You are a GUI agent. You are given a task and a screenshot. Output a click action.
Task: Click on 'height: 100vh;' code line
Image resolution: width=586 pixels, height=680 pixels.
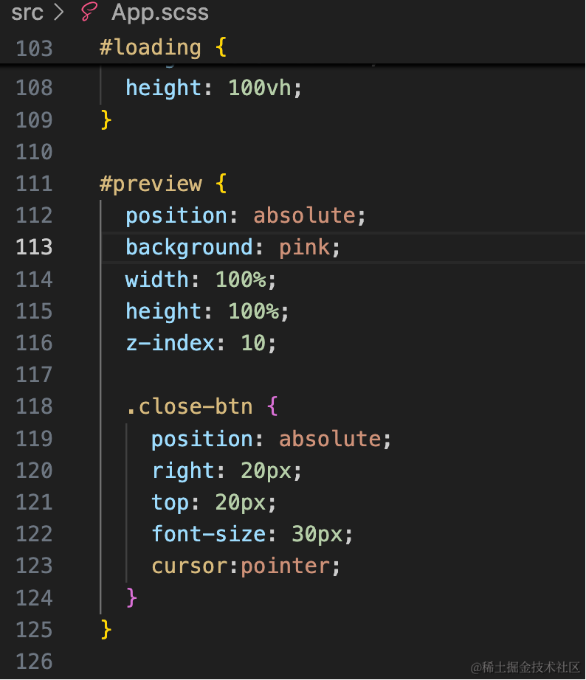point(213,88)
